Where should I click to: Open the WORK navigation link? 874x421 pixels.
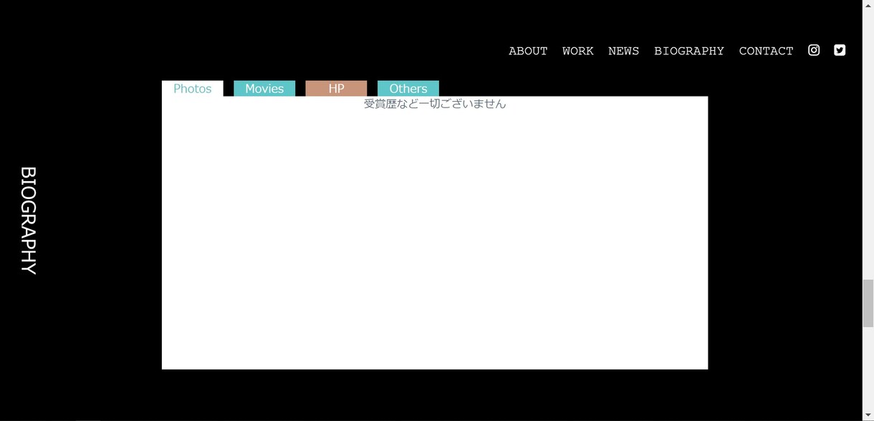coord(577,51)
